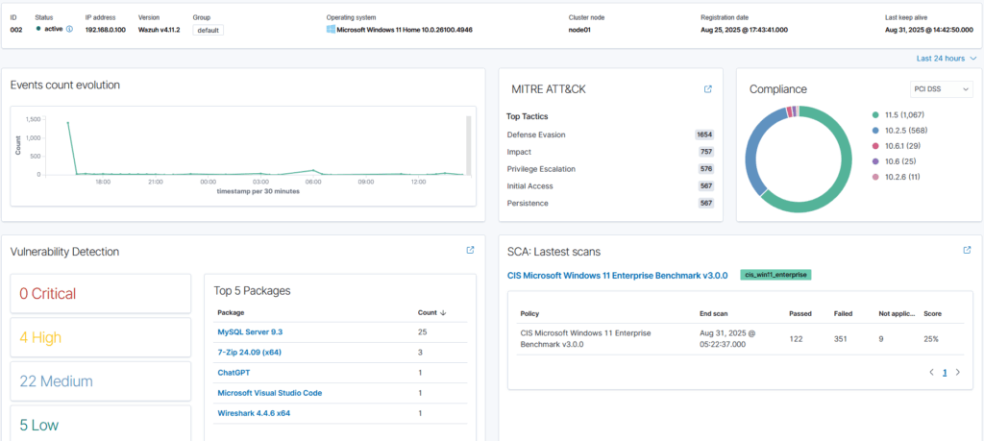The image size is (984, 441).
Task: Toggle the 10.6.1 compliance legend item
Action: tap(903, 145)
